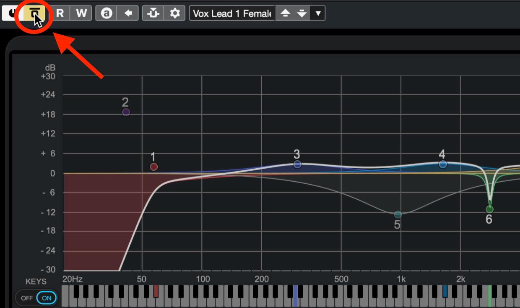
Task: Click the blue highlighted piano key
Action: coord(445,291)
